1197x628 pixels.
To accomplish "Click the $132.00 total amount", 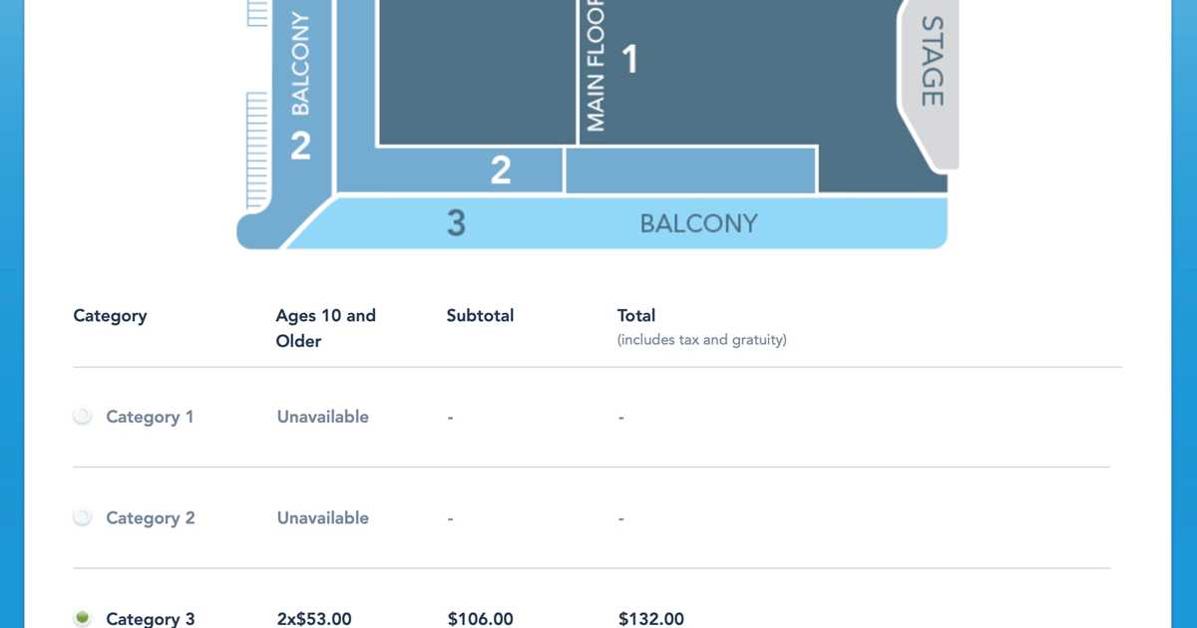I will [651, 618].
